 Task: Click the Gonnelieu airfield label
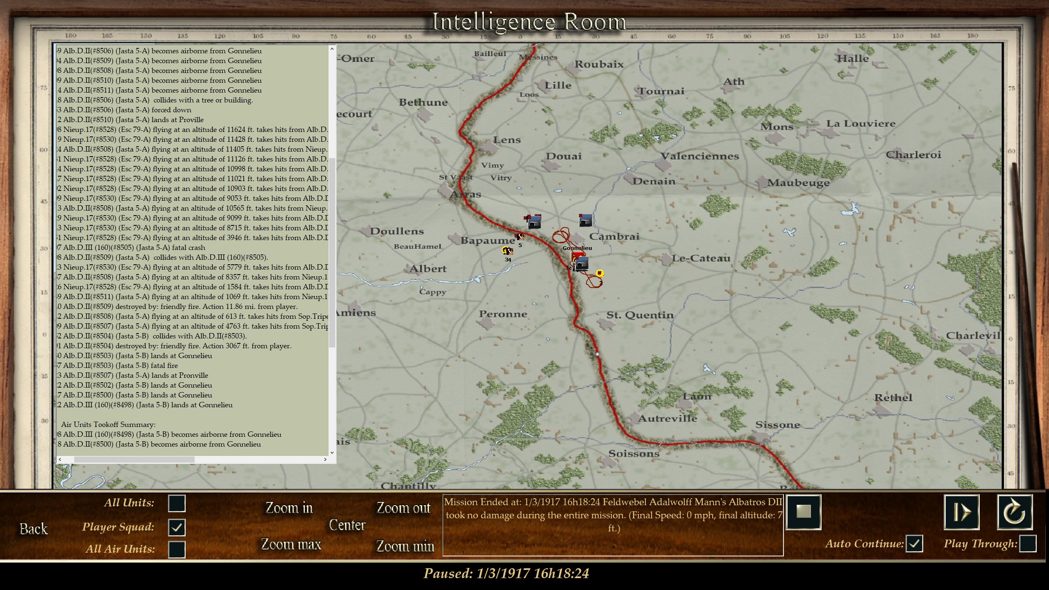click(x=577, y=248)
